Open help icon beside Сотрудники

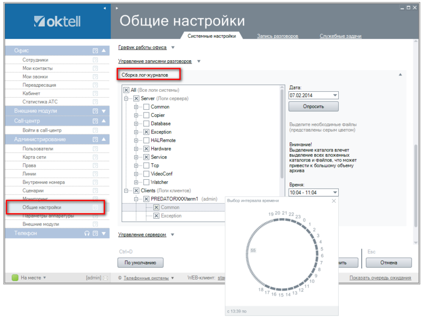pyautogui.click(x=95, y=60)
